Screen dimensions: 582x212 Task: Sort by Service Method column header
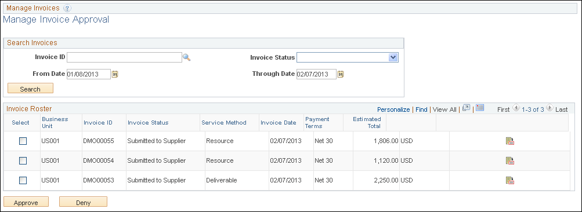click(223, 122)
